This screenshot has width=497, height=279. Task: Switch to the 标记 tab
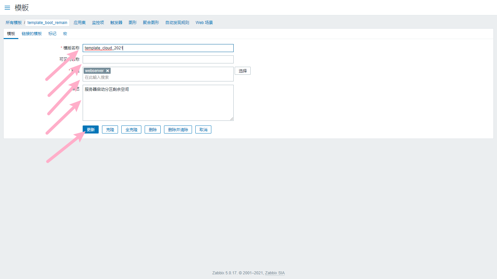pyautogui.click(x=52, y=34)
